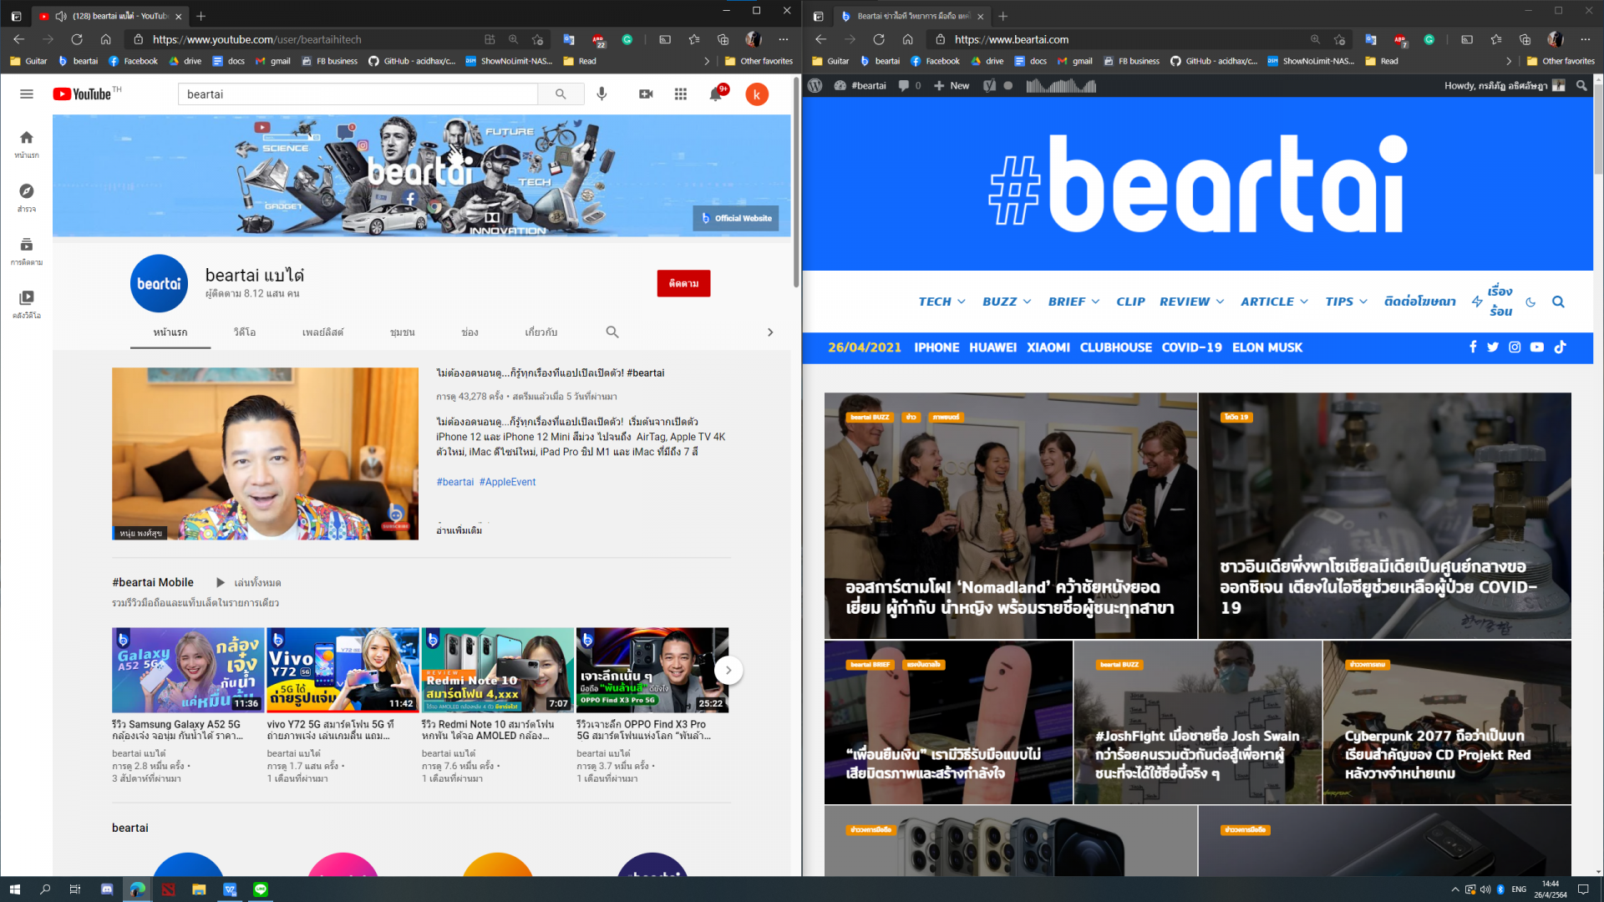Click the YouTube search magnifier button

(x=561, y=94)
